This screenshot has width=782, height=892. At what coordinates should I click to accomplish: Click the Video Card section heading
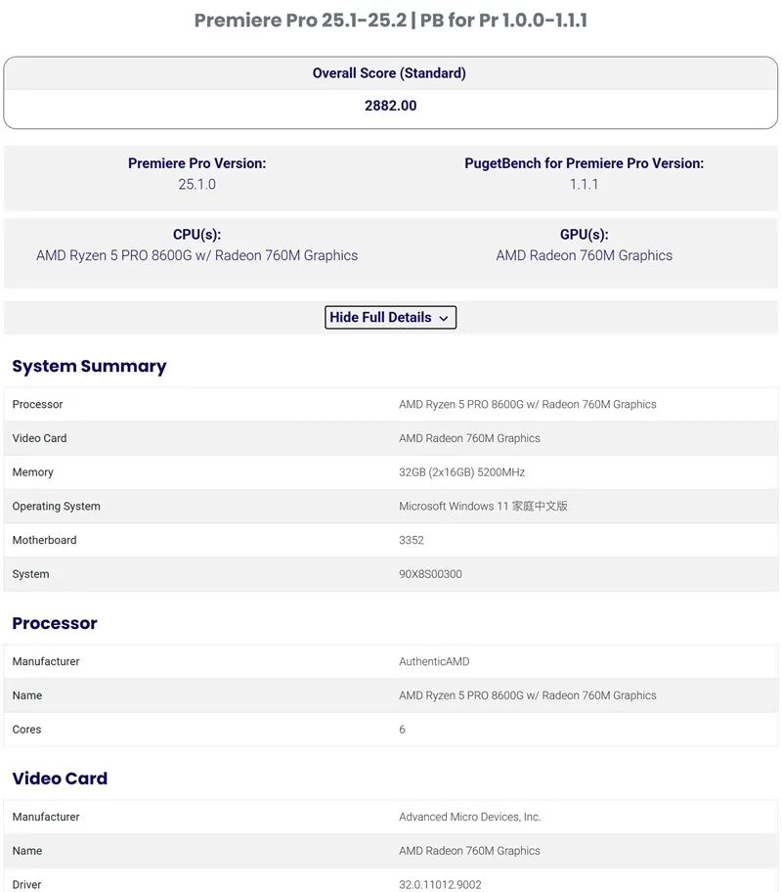click(x=60, y=779)
